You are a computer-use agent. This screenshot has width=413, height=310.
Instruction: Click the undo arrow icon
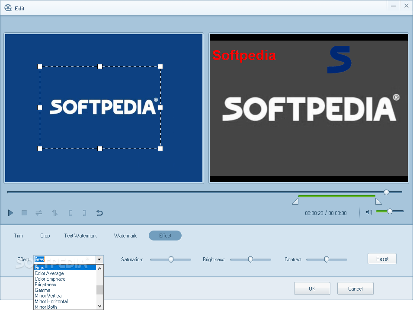pyautogui.click(x=99, y=213)
